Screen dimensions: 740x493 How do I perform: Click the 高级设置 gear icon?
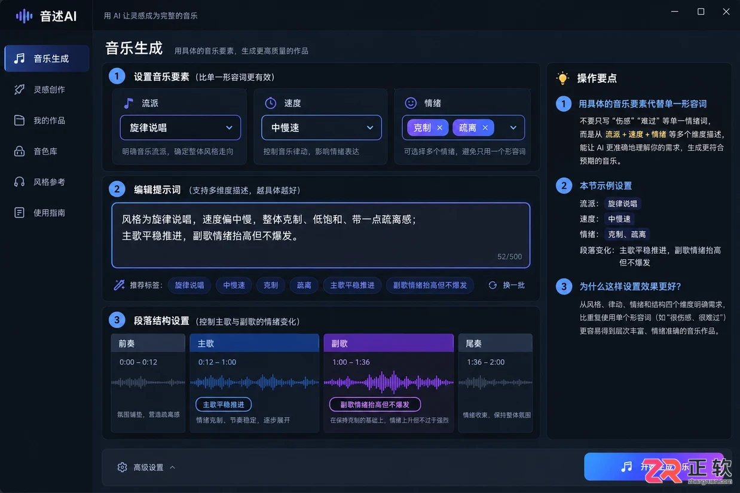(123, 467)
